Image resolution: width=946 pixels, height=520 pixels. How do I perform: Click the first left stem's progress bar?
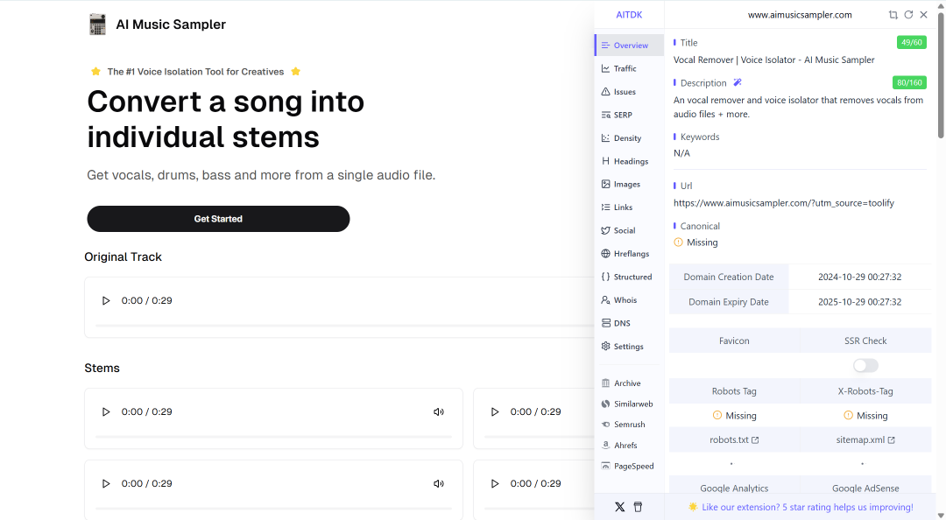click(273, 436)
